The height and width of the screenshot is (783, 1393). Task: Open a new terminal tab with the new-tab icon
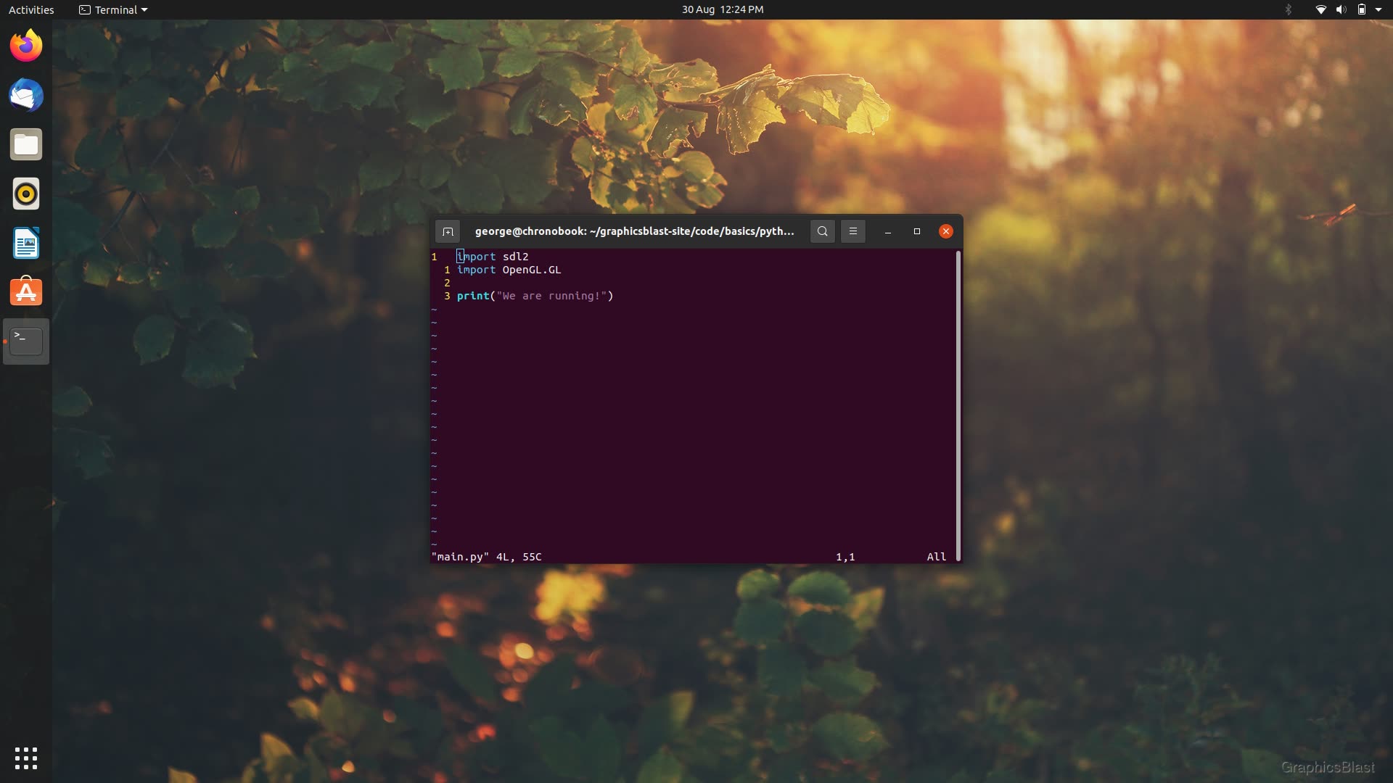click(448, 231)
